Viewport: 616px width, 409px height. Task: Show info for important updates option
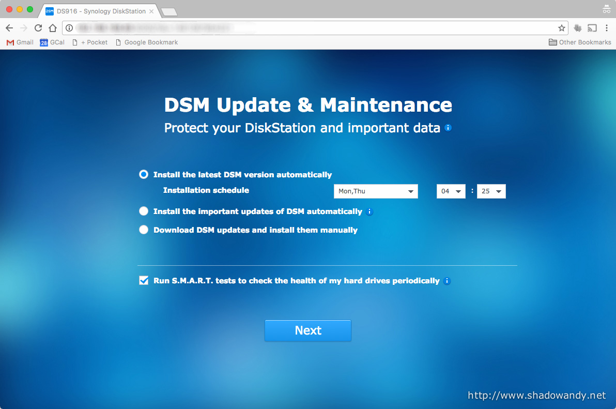(x=369, y=212)
